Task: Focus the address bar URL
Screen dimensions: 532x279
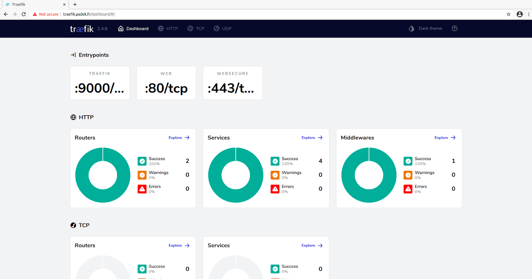Action: (89, 14)
